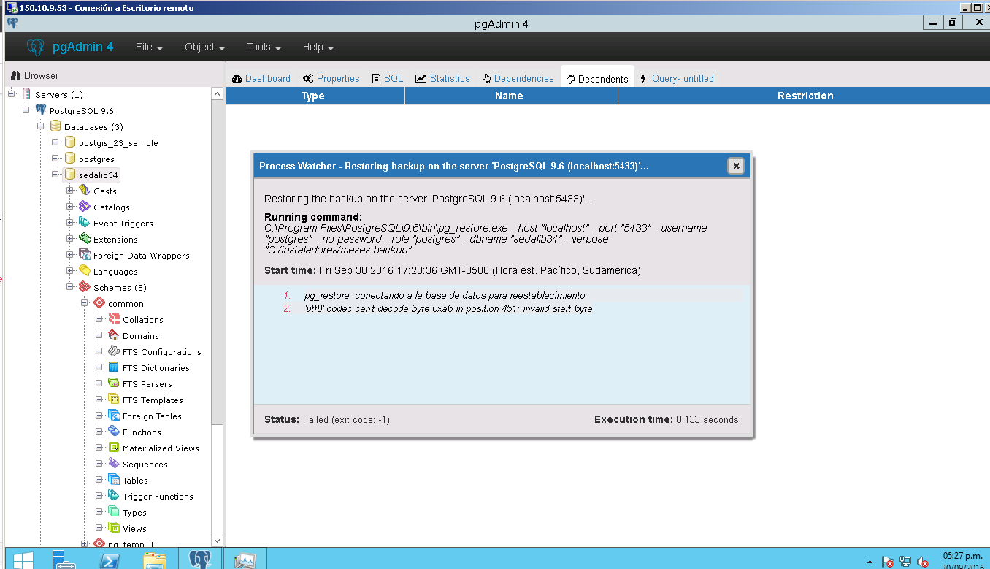
Task: Click the pgAdmin elephant logo
Action: 36,47
